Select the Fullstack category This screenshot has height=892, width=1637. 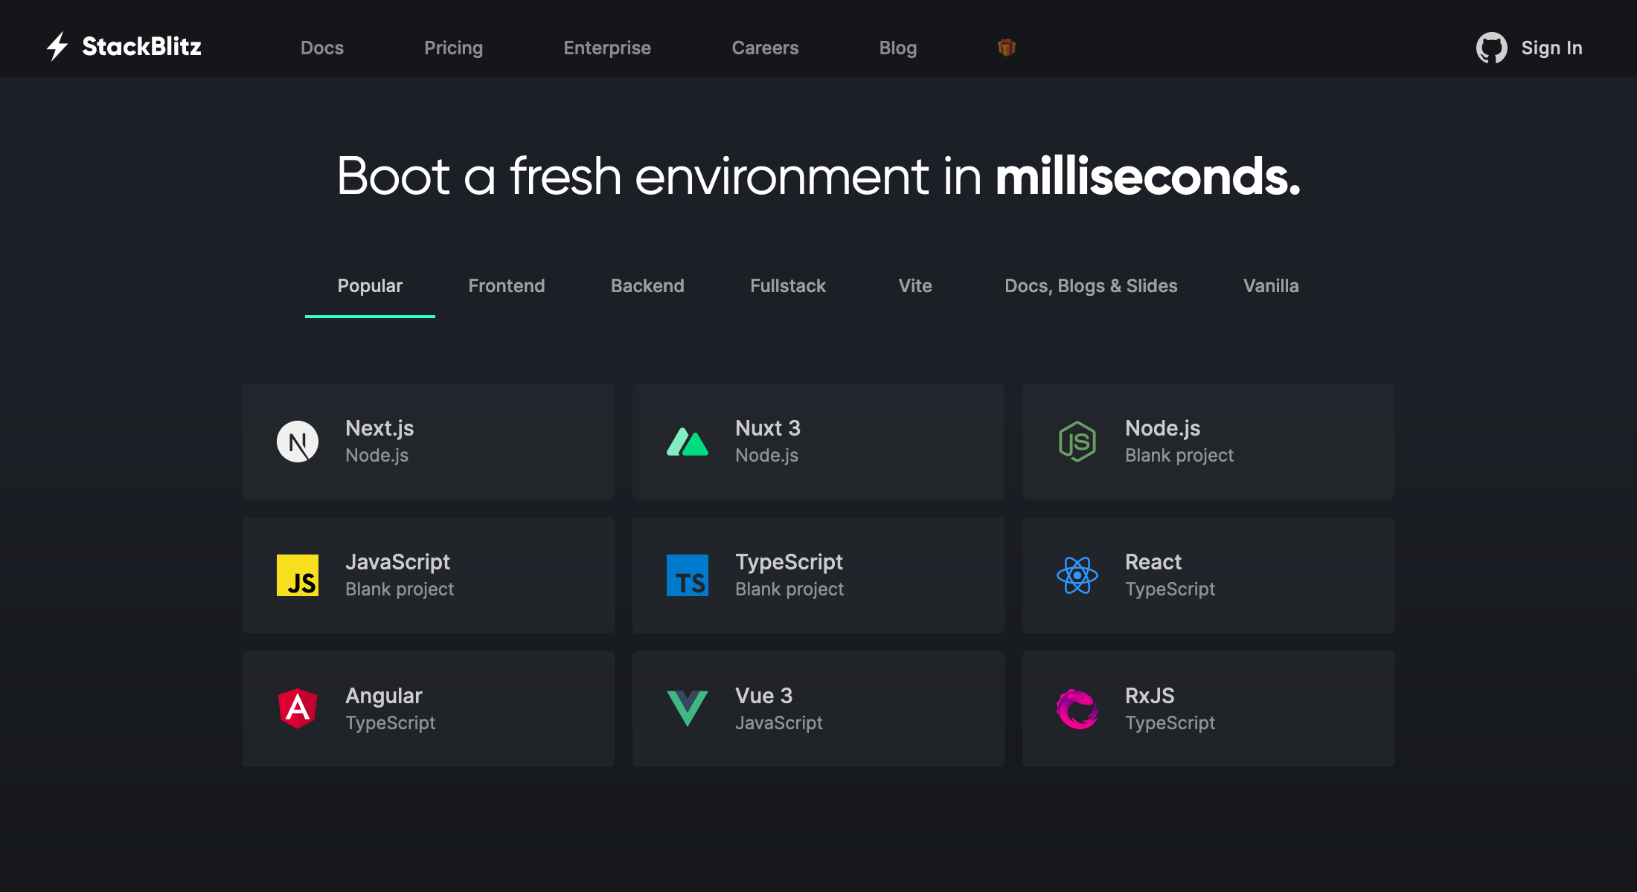788,286
